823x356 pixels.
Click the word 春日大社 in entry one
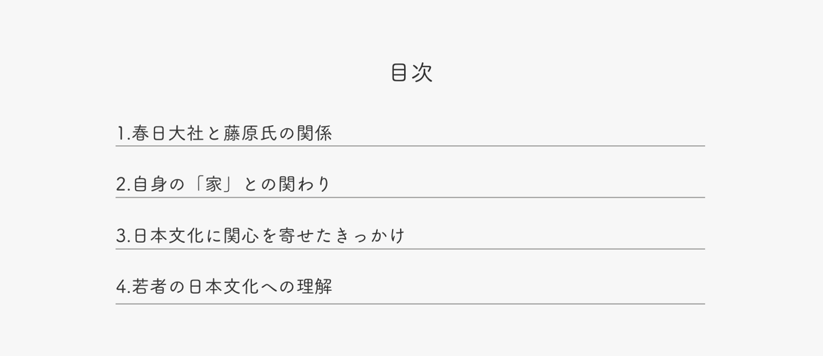point(167,134)
